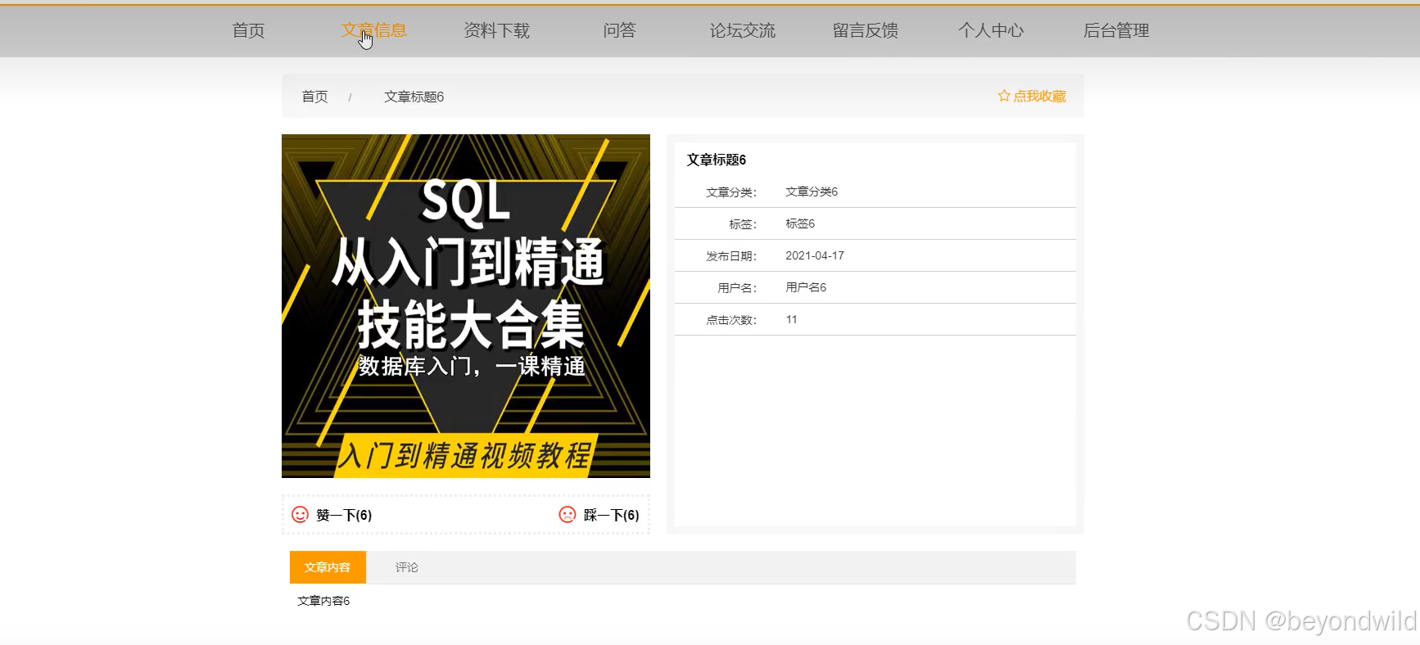Open 个人中心 in the top menu
Screen dimensions: 1420x645
coord(991,30)
